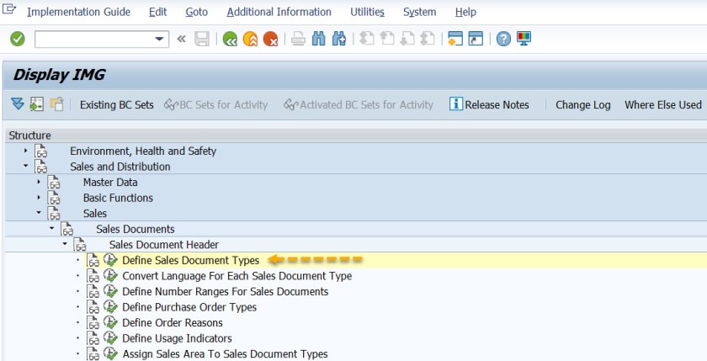Click the Customize Local Layout monitor icon
The image size is (707, 361).
coord(524,39)
